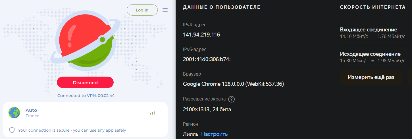412x139 pixels.
Task: Open the Настроить region link
Action: pos(215,134)
